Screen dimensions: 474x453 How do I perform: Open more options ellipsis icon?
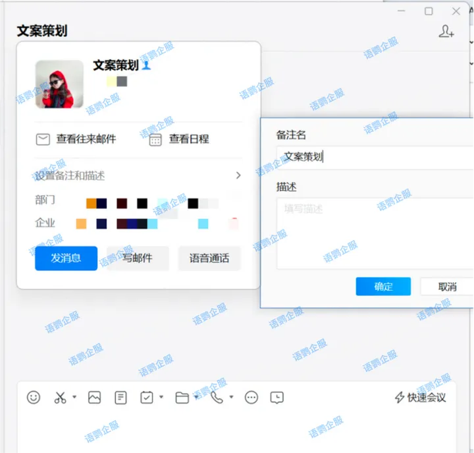pyautogui.click(x=251, y=398)
